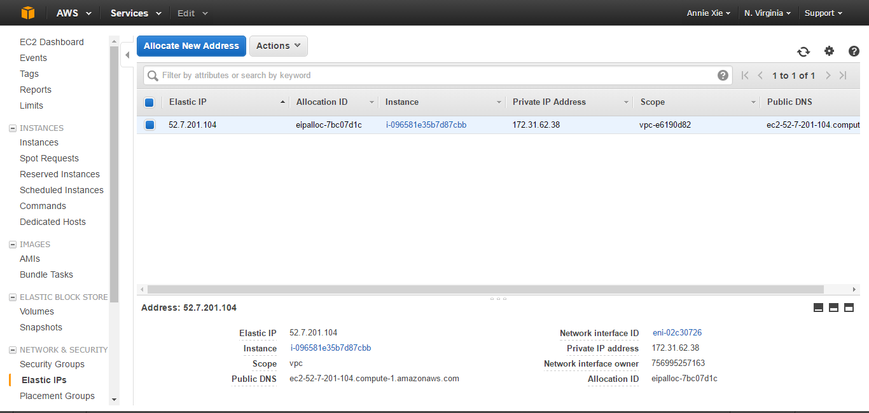Viewport: 869px width, 413px height.
Task: Set details pane to half height
Action: 833,308
